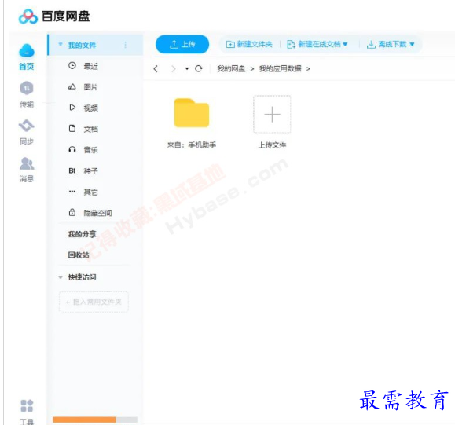Click the lock icon beside 隐藏空间
455x425 pixels.
click(72, 212)
